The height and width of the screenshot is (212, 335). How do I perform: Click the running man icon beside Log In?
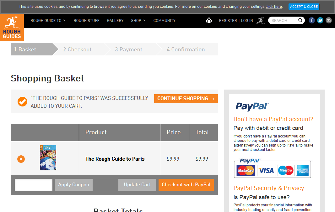click(x=261, y=21)
